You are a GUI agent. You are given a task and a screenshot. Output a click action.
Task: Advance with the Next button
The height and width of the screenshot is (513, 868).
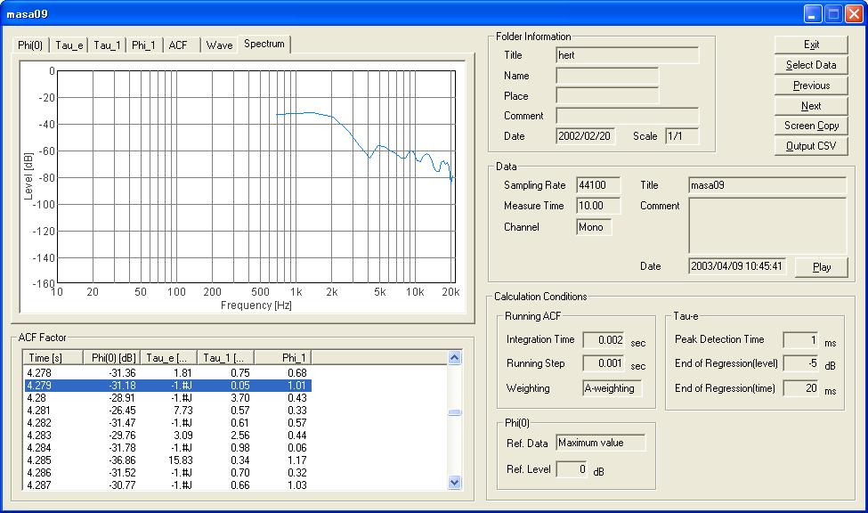click(x=811, y=106)
